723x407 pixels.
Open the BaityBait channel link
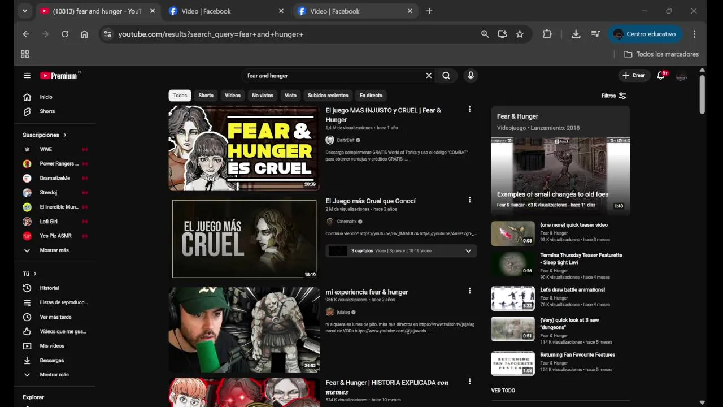point(346,140)
